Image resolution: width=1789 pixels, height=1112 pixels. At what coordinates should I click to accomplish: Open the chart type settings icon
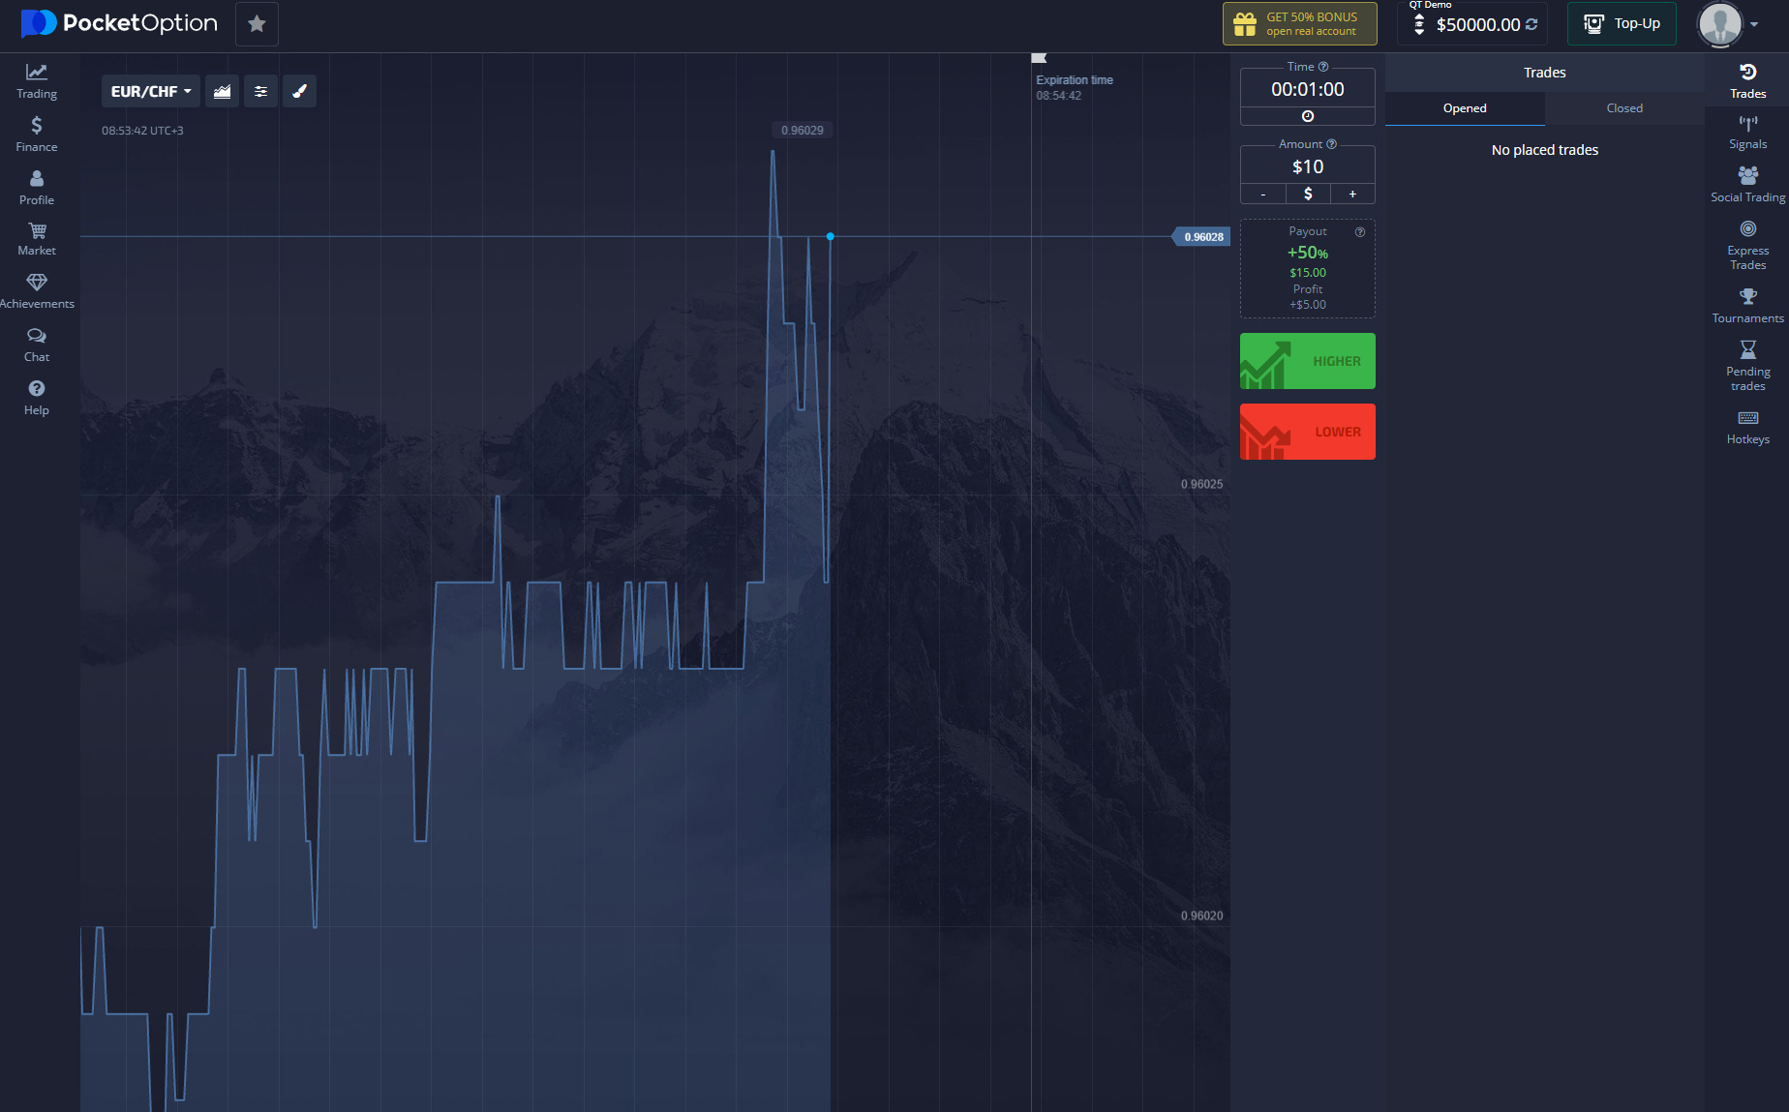[222, 91]
